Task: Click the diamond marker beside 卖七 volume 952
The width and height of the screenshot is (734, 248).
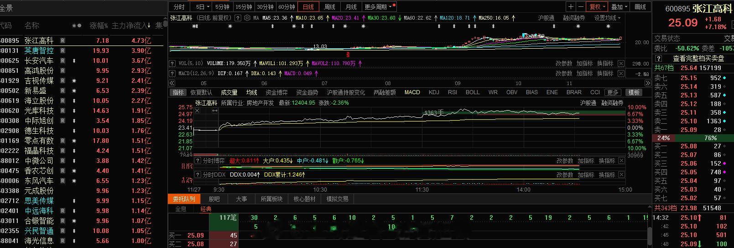Action: point(724,78)
